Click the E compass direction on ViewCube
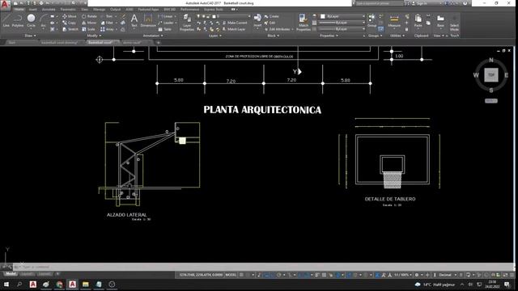 pos(506,75)
